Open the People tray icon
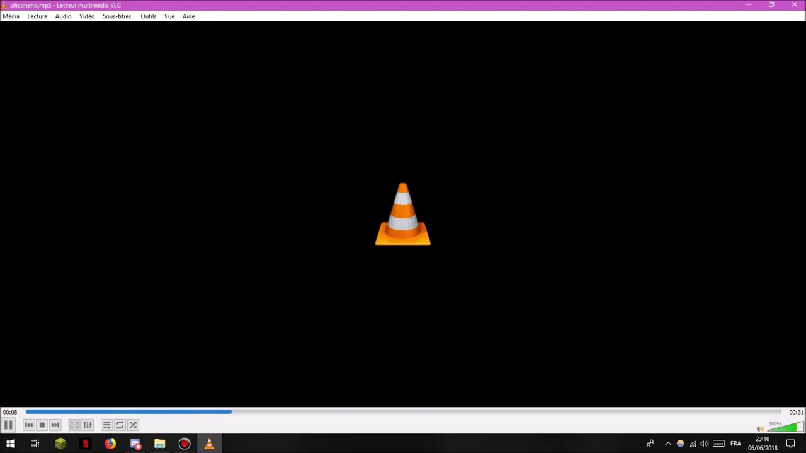 point(650,444)
